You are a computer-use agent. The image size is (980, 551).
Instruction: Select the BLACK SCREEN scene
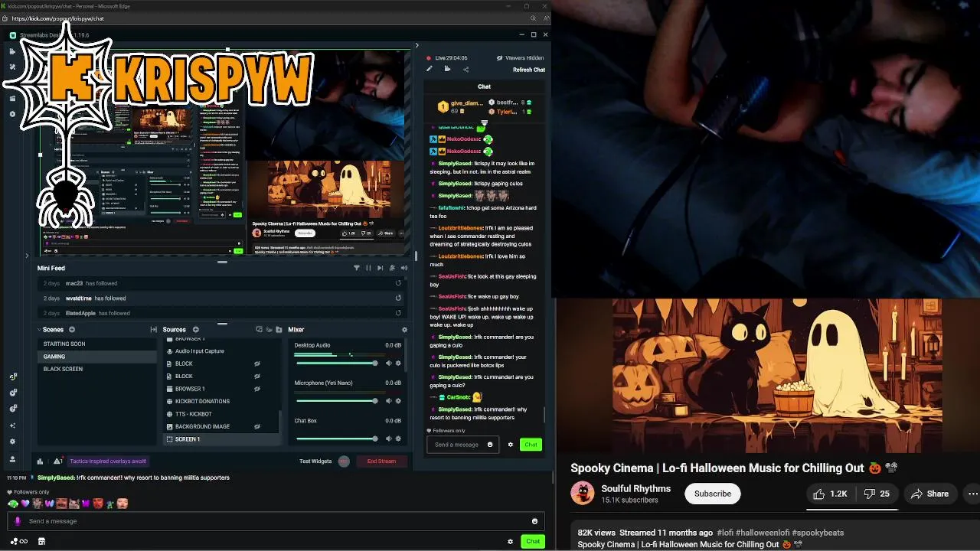click(97, 369)
